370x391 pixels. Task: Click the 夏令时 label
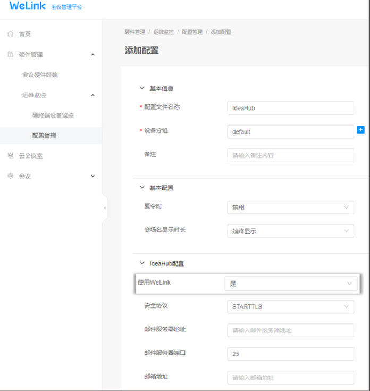pyautogui.click(x=153, y=206)
